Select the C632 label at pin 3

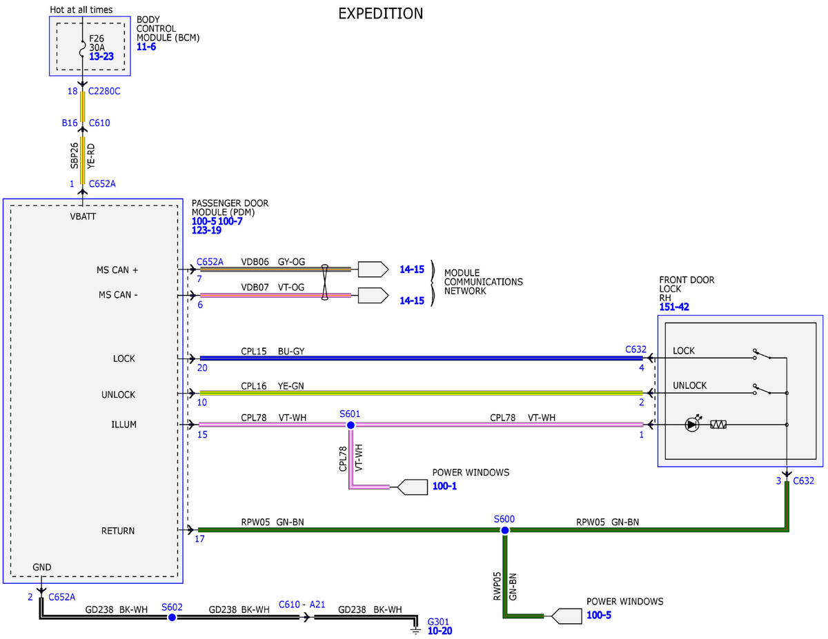[x=804, y=480]
